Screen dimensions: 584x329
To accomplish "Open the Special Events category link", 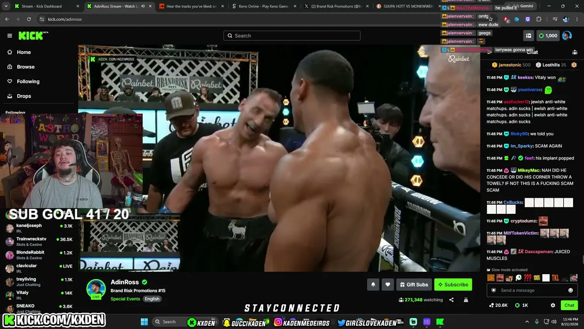I will (x=125, y=299).
